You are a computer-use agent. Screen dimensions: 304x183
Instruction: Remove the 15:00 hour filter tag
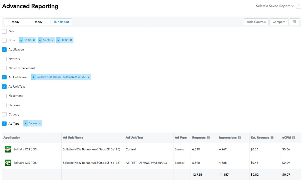coord(34,40)
